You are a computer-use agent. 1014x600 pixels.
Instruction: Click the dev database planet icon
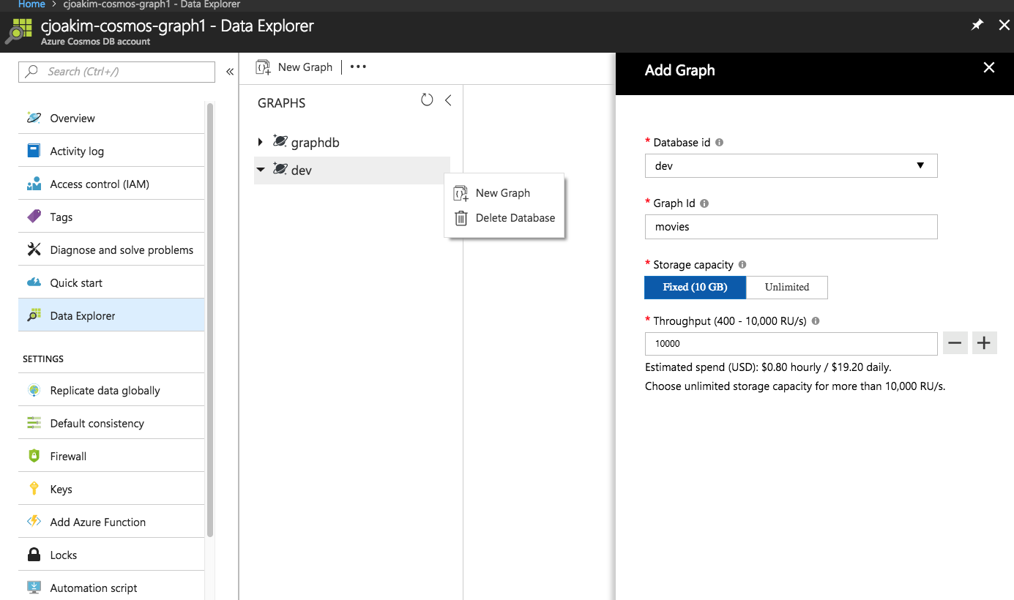[280, 169]
